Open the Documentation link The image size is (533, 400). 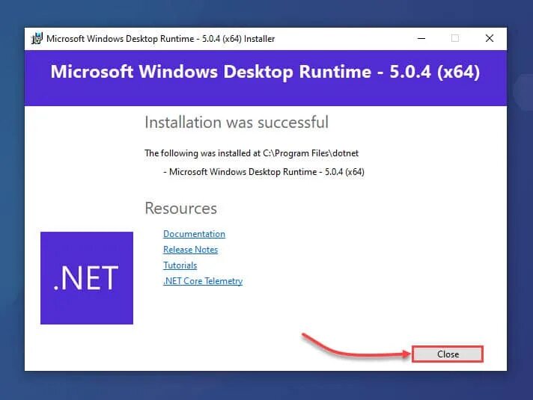click(x=194, y=234)
